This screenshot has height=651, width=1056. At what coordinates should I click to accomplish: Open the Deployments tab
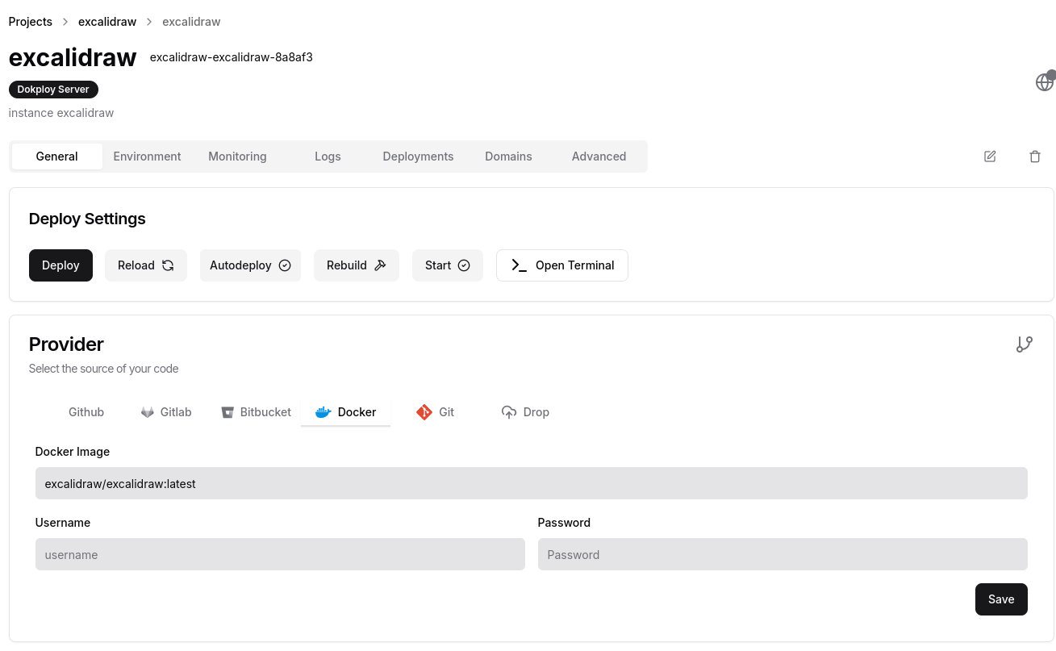coord(418,156)
